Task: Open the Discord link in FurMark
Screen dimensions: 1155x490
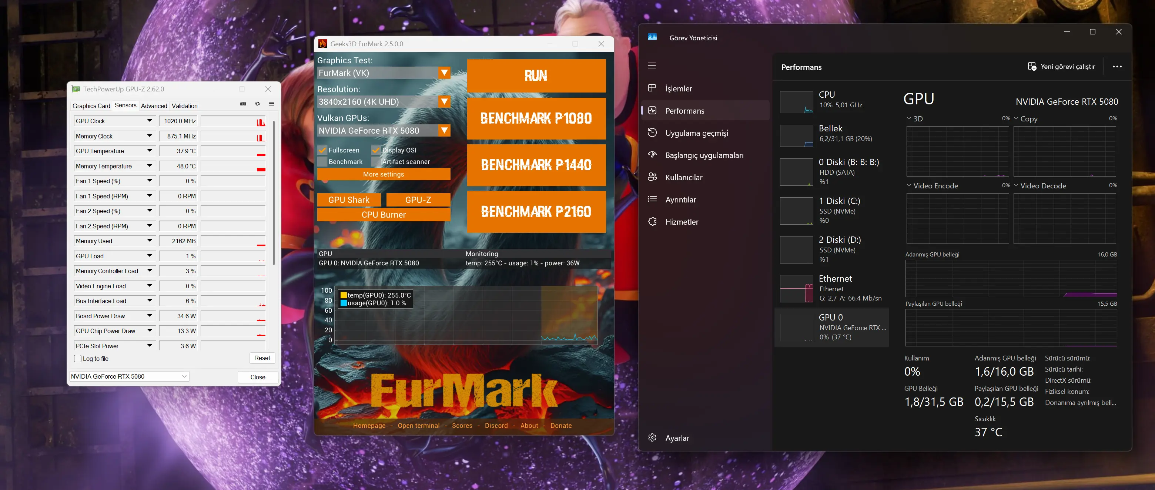Action: [496, 426]
